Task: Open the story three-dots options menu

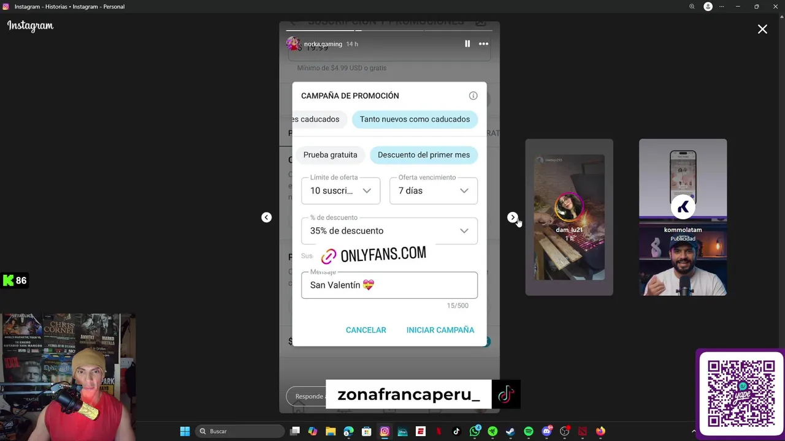Action: click(x=483, y=44)
